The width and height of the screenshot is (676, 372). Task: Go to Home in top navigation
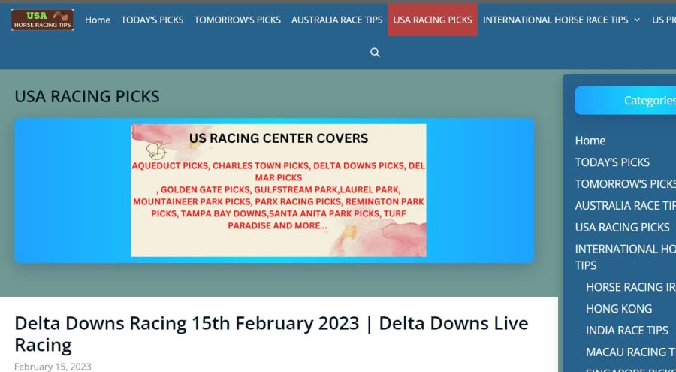pos(98,20)
